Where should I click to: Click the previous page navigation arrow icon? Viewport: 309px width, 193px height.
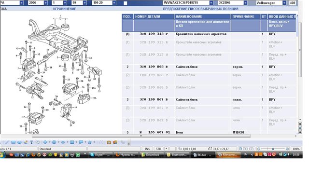(x=300, y=124)
